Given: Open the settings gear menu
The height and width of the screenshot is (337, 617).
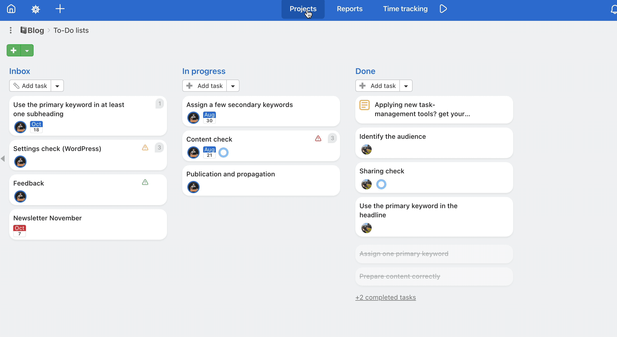Looking at the screenshot, I should click(x=35, y=9).
